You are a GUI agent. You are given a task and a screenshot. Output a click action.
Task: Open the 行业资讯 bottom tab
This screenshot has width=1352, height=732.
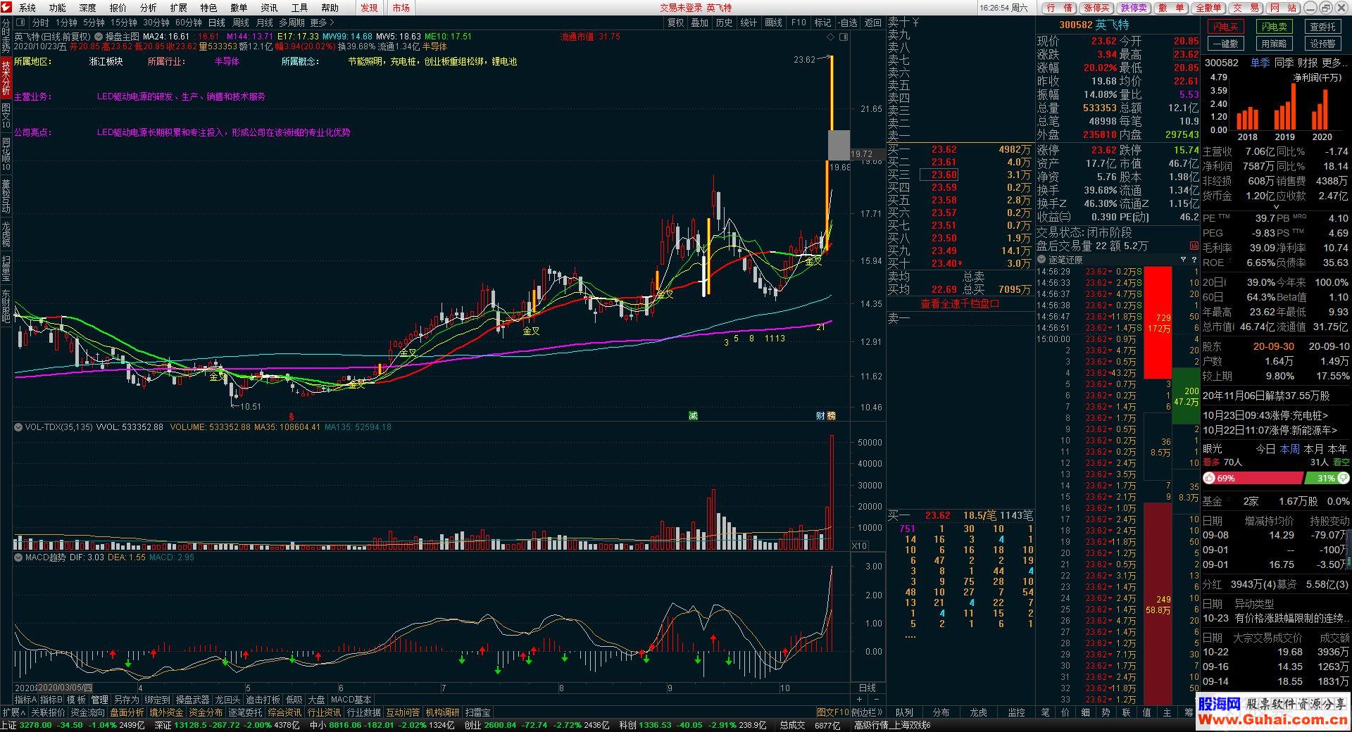click(324, 712)
